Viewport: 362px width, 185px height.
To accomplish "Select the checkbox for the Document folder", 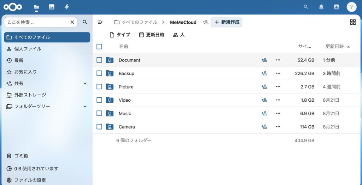I will tap(99, 60).
